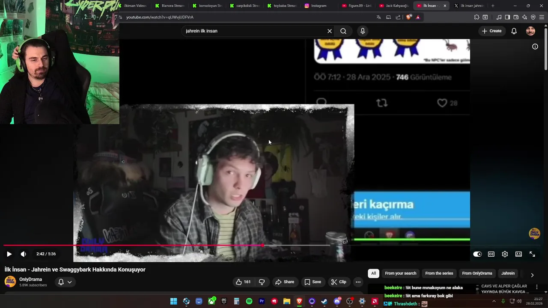The width and height of the screenshot is (548, 308).
Task: Switch to the konsoloyun Stream tab
Action: click(x=207, y=6)
